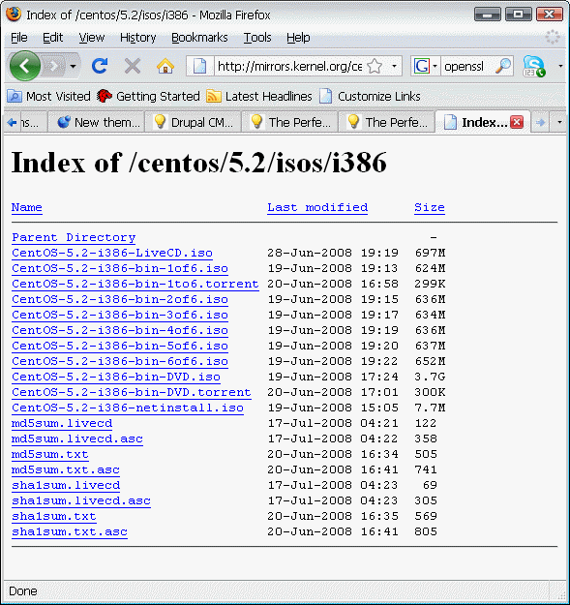Screen dimensions: 570x605
Task: Switch to the first The Perfe... tab
Action: click(x=289, y=122)
